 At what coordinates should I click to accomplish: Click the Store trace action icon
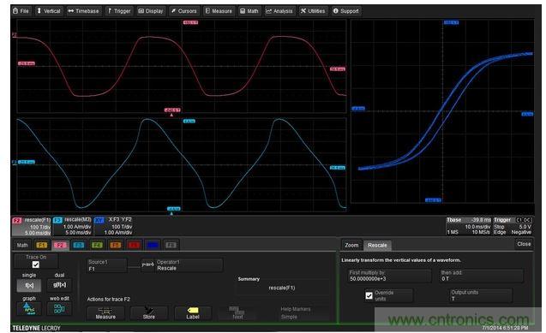148,313
